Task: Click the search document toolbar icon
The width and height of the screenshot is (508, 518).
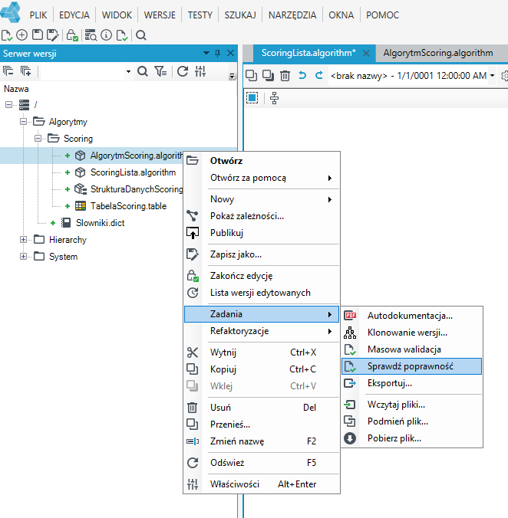Action: click(x=91, y=35)
